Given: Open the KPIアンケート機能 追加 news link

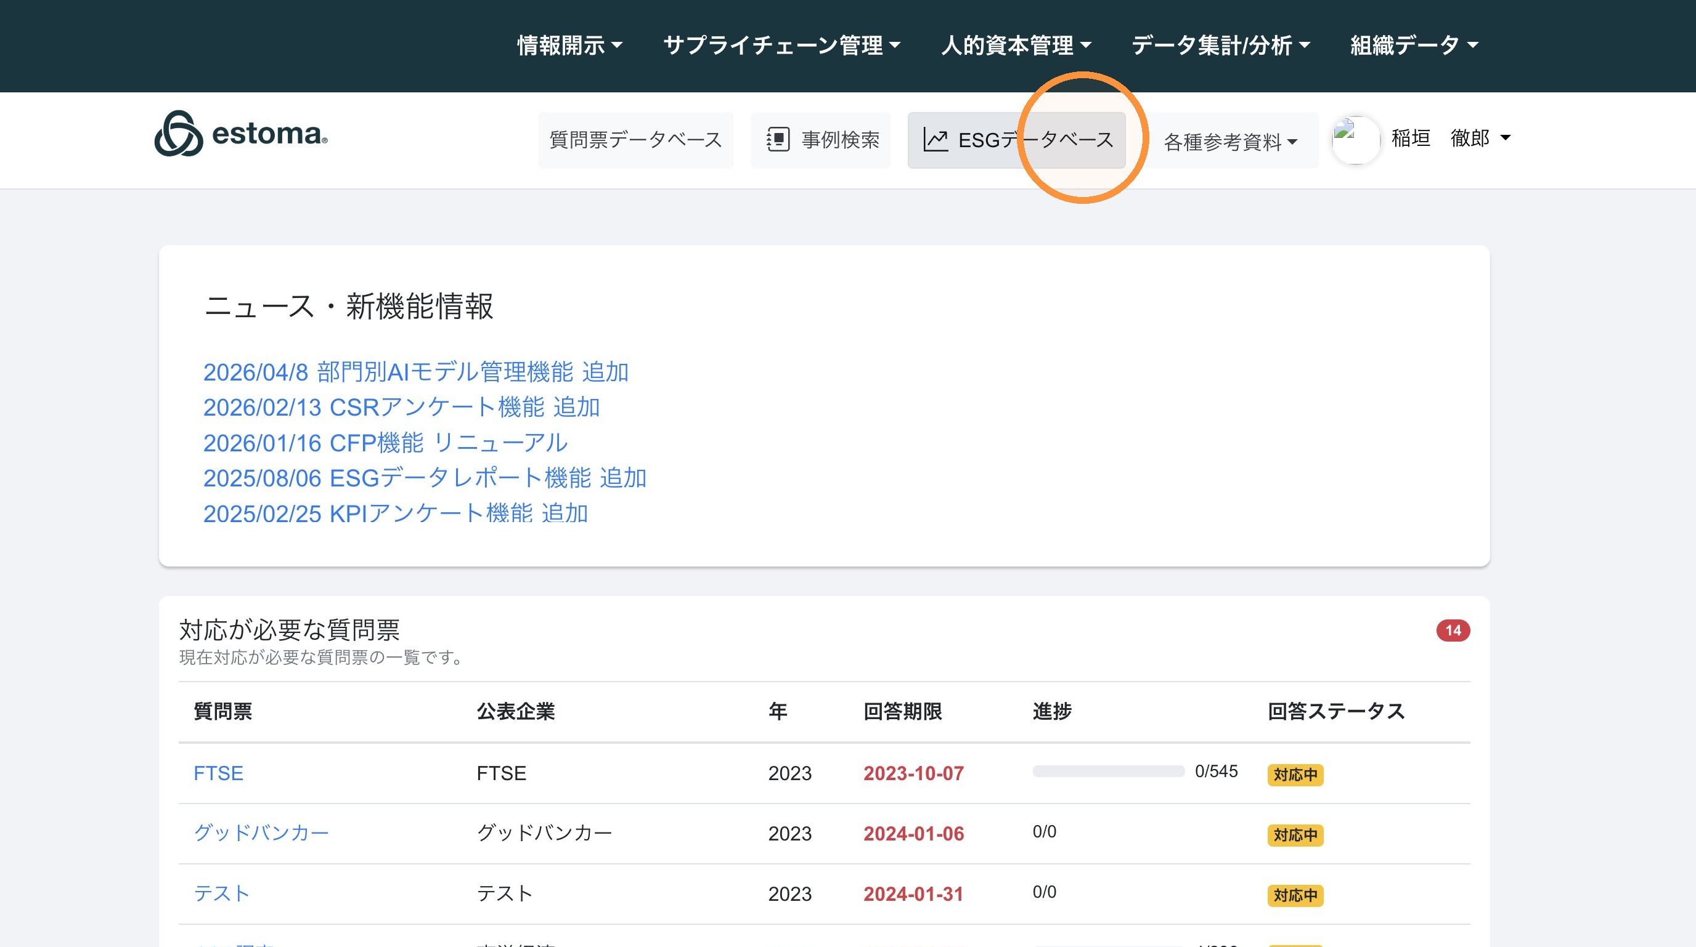Looking at the screenshot, I should pos(395,514).
